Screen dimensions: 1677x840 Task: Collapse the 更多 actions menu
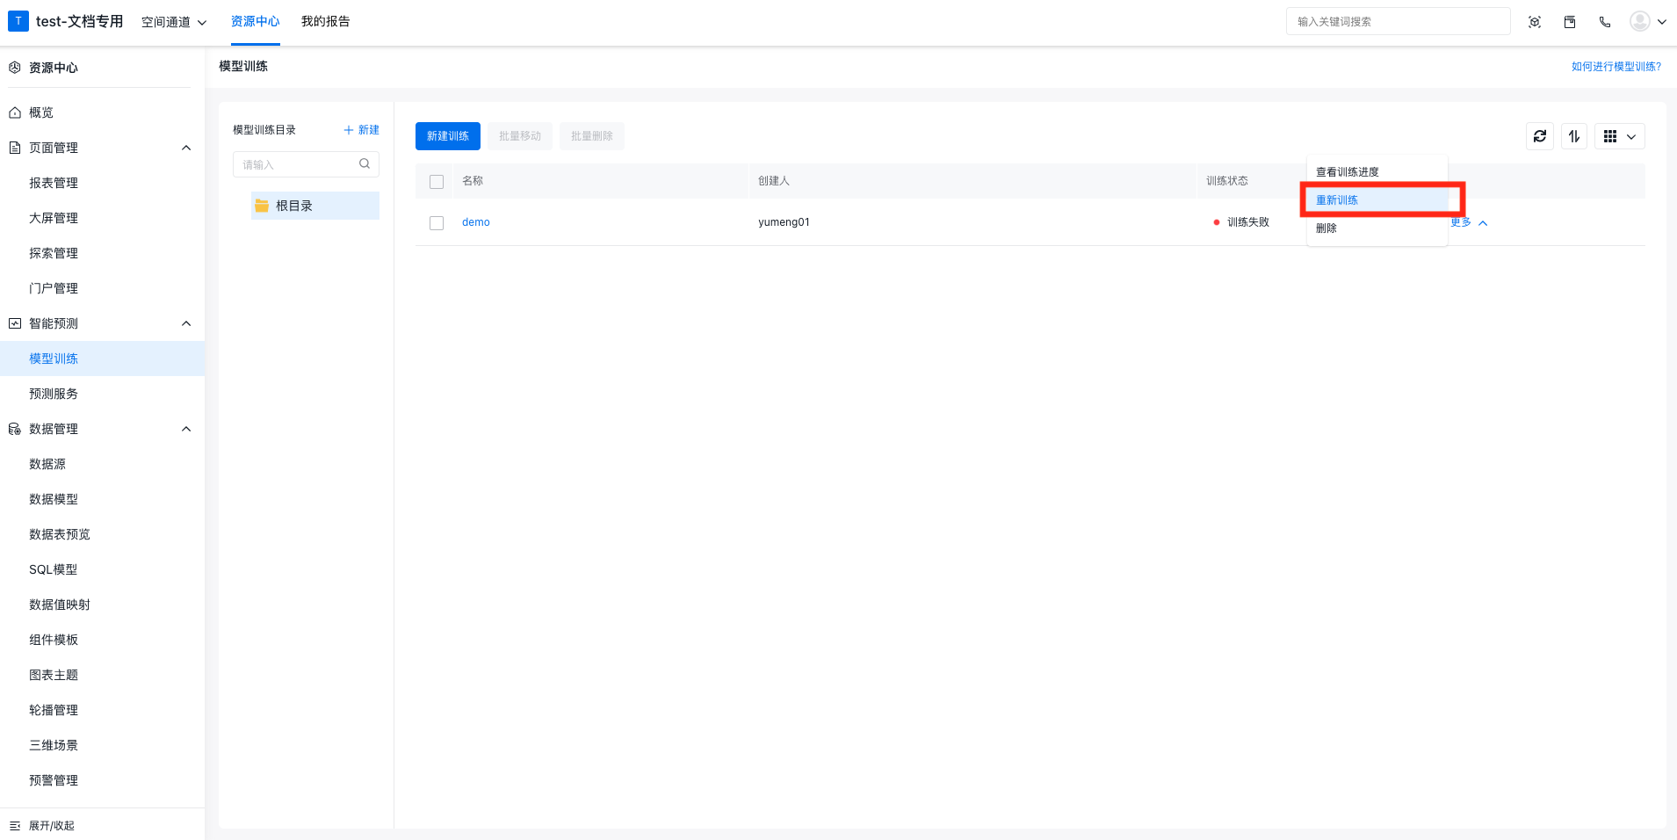click(1470, 222)
